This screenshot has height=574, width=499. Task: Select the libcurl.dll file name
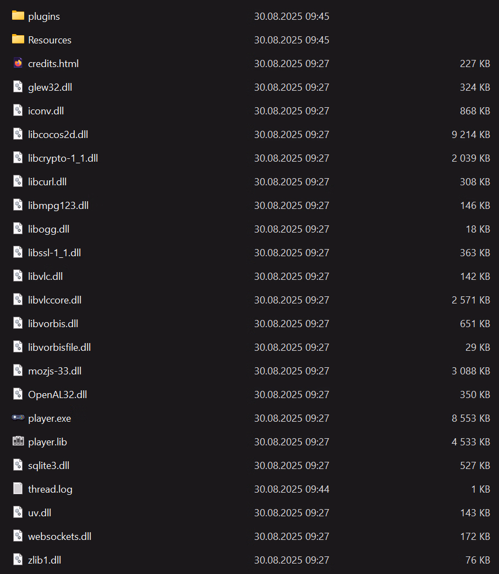[47, 181]
